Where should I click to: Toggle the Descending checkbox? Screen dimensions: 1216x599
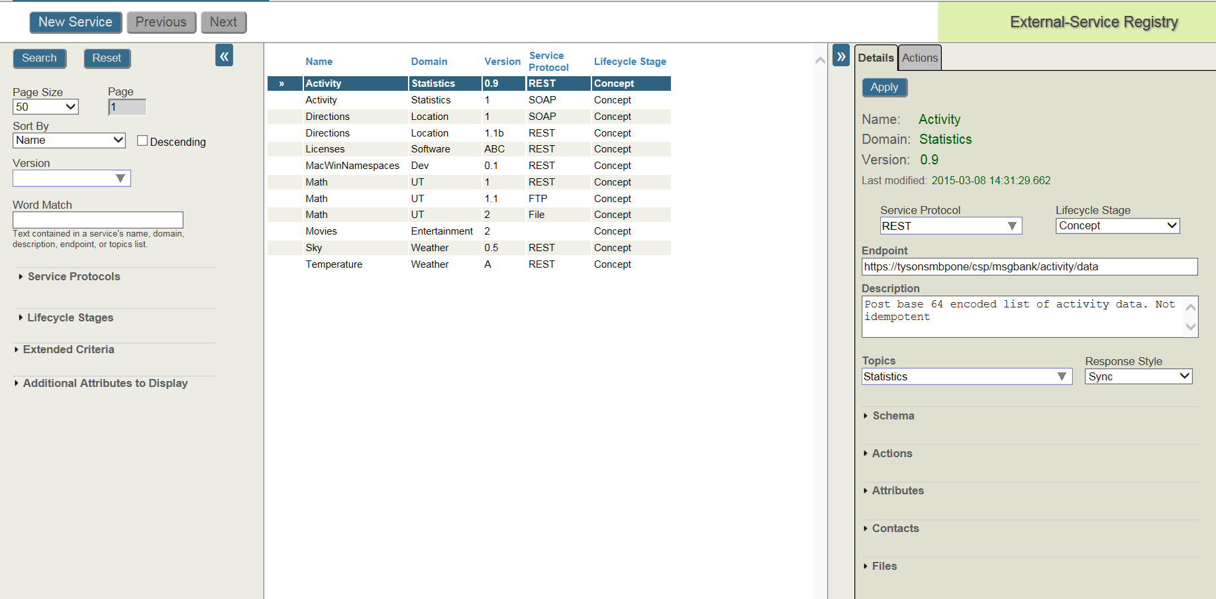[x=142, y=140]
